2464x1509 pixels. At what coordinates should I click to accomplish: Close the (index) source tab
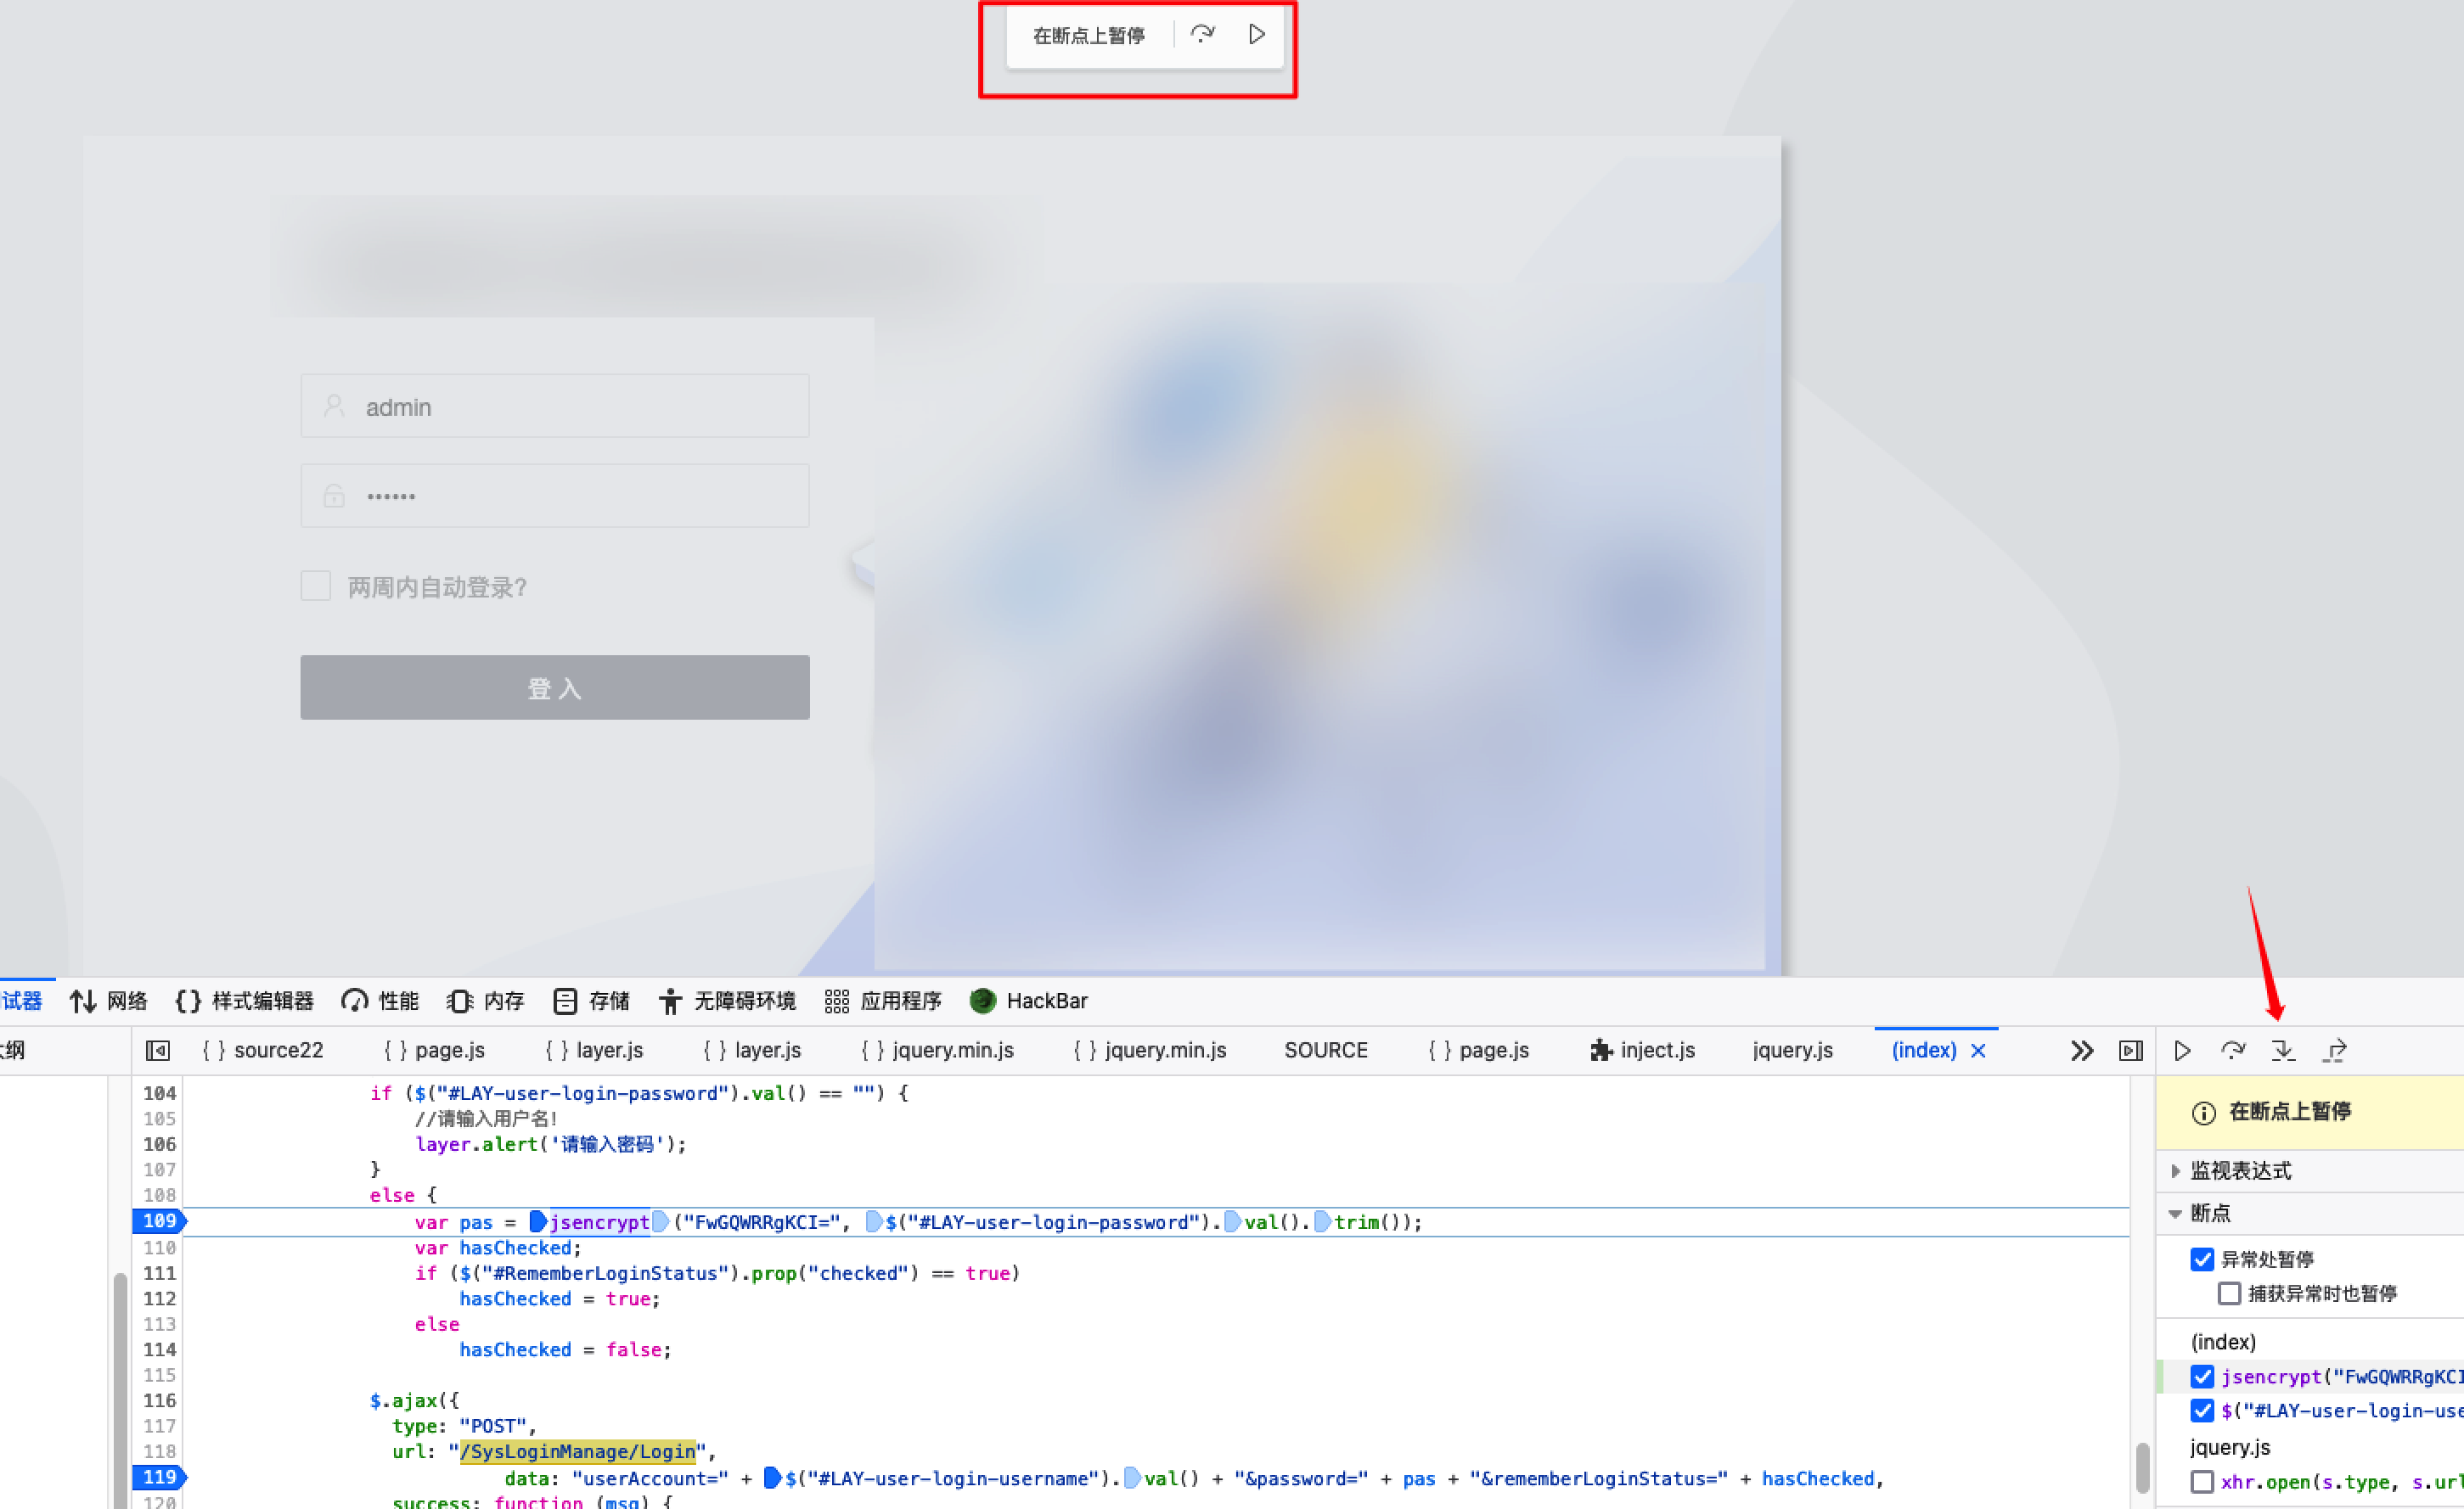pos(1978,1051)
